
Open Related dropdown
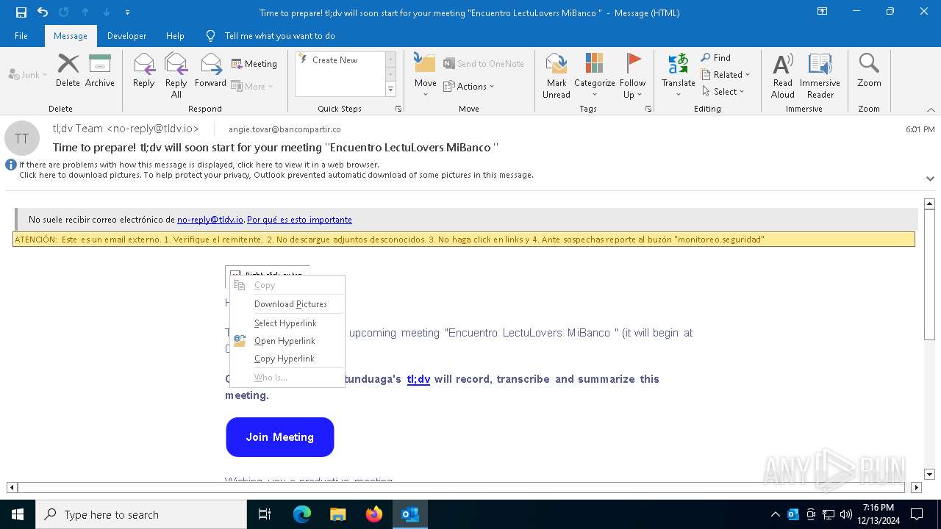(x=726, y=74)
